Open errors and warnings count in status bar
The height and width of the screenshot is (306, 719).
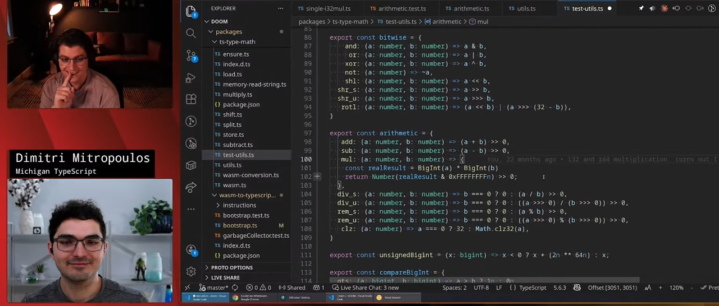(x=258, y=288)
